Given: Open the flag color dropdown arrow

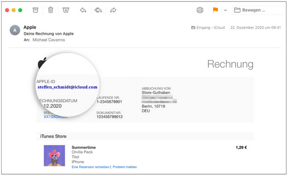Looking at the screenshot, I should click(x=225, y=10).
